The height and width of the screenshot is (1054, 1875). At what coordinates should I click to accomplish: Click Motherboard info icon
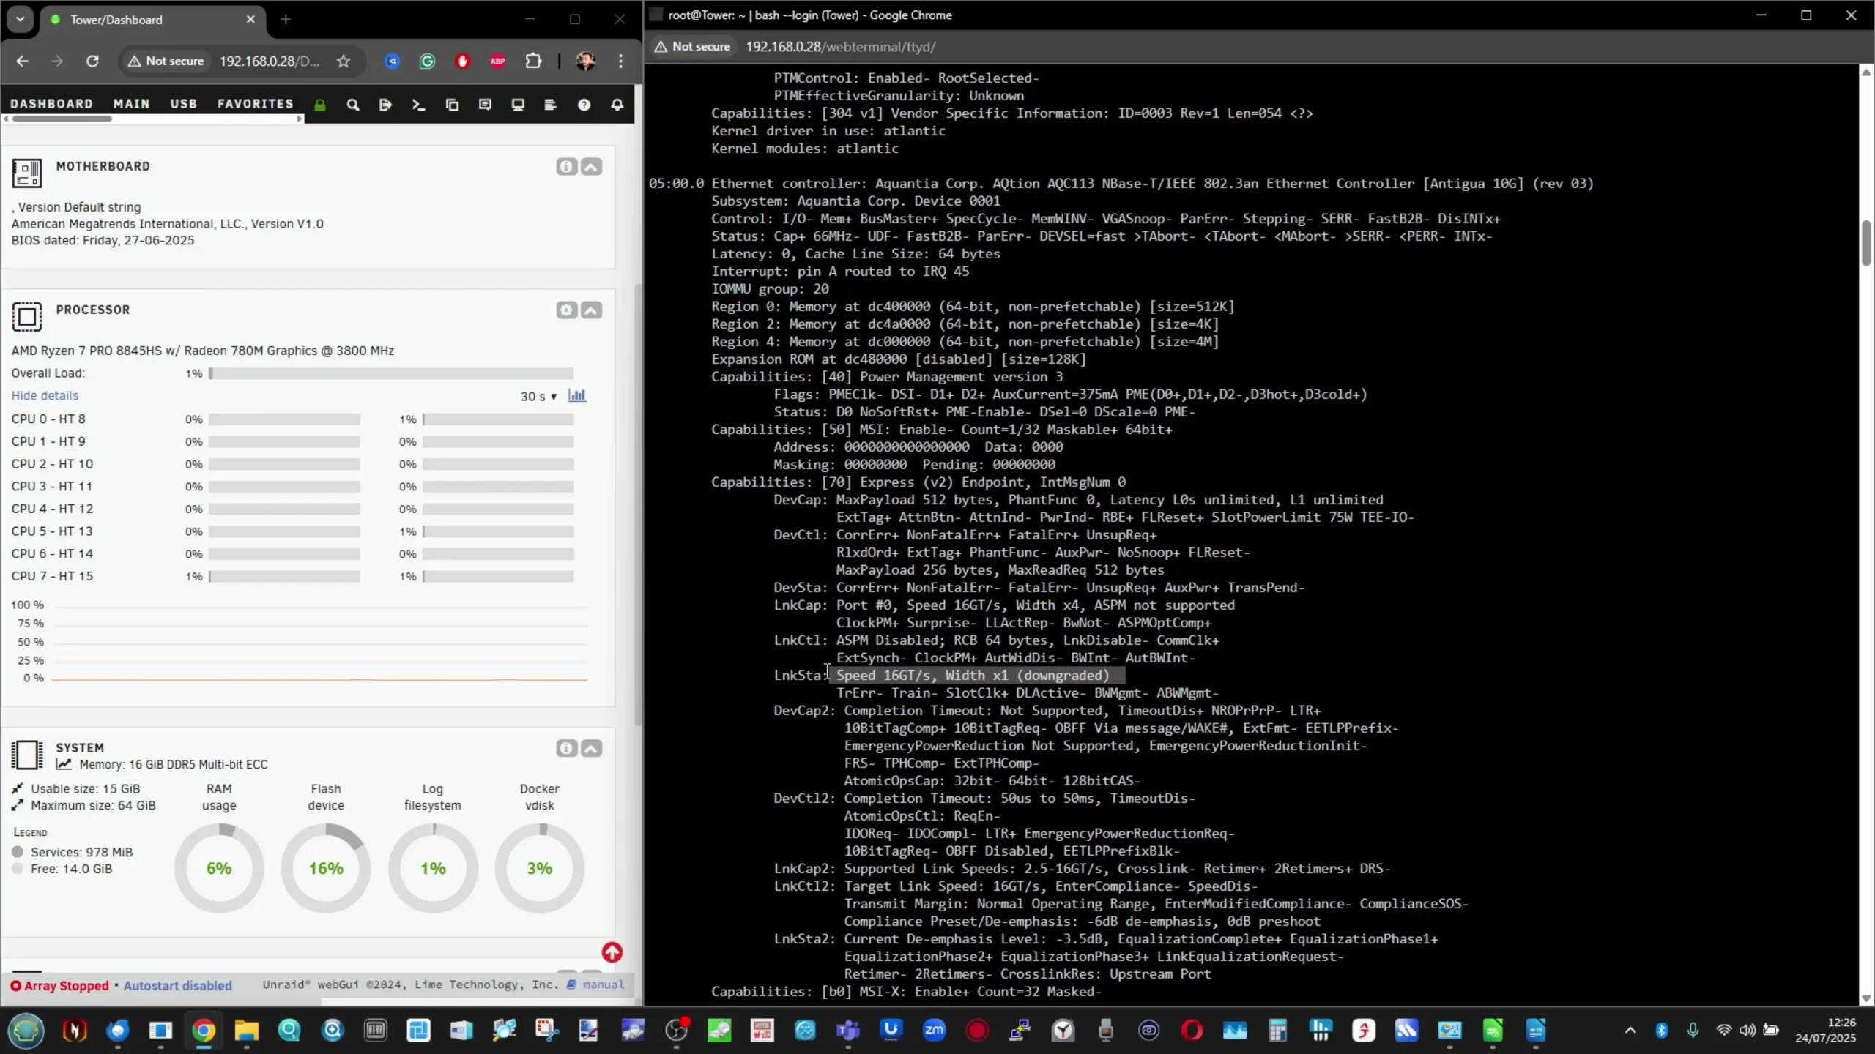click(566, 167)
